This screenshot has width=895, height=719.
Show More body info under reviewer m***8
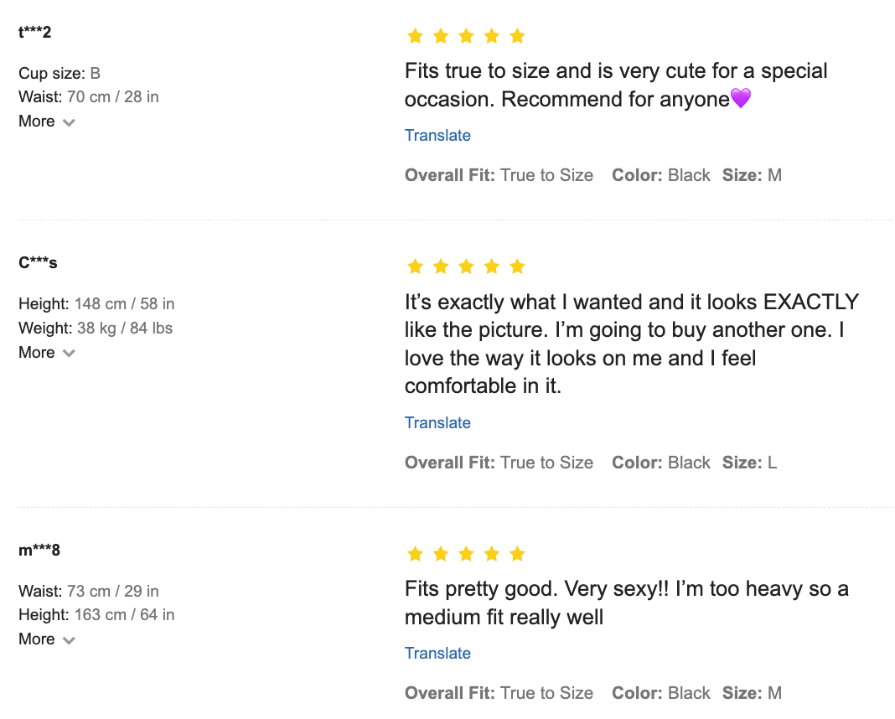[x=47, y=639]
